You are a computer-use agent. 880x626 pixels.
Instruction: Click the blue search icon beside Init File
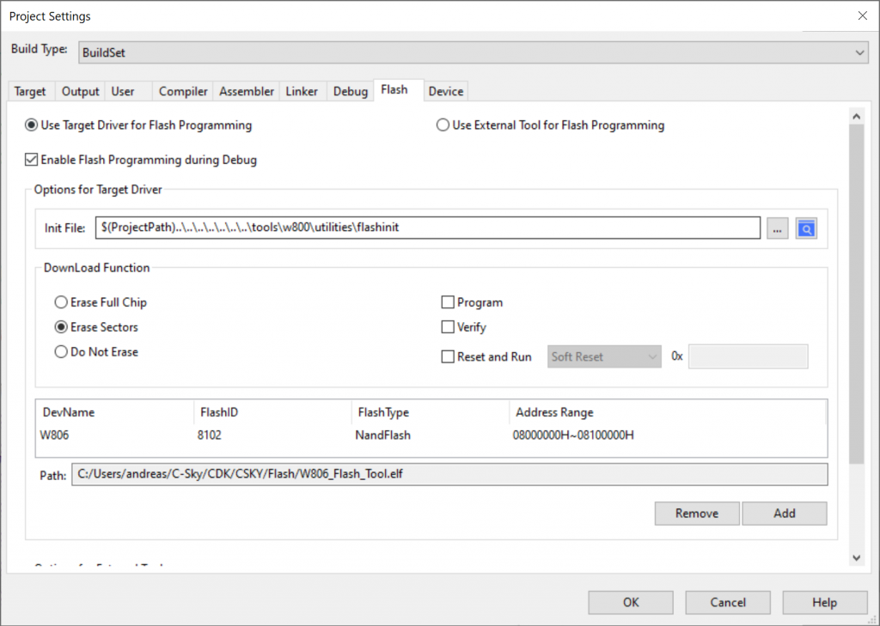pos(806,228)
